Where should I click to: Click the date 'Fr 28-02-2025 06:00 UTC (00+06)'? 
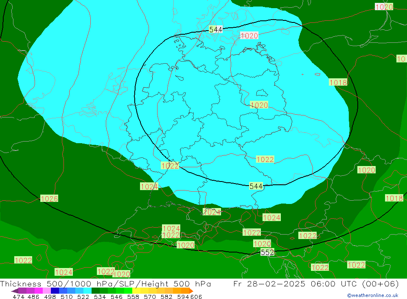point(316,283)
